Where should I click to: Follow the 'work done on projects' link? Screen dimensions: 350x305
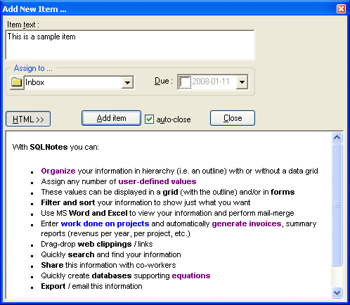[105, 223]
